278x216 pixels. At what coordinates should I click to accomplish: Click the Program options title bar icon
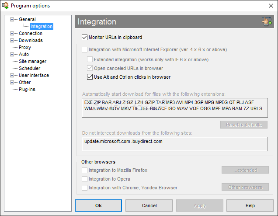coord(5,6)
